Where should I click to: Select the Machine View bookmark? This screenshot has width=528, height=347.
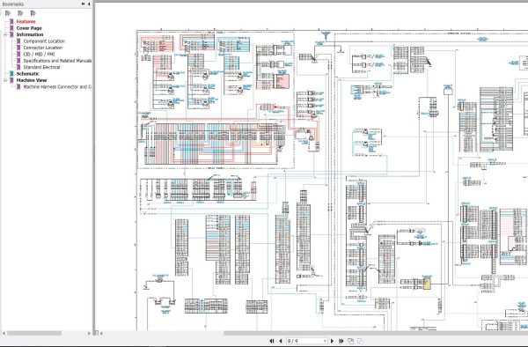(x=32, y=80)
